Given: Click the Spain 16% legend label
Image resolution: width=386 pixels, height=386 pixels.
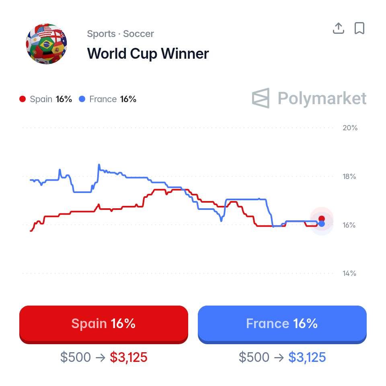Looking at the screenshot, I should point(51,99).
